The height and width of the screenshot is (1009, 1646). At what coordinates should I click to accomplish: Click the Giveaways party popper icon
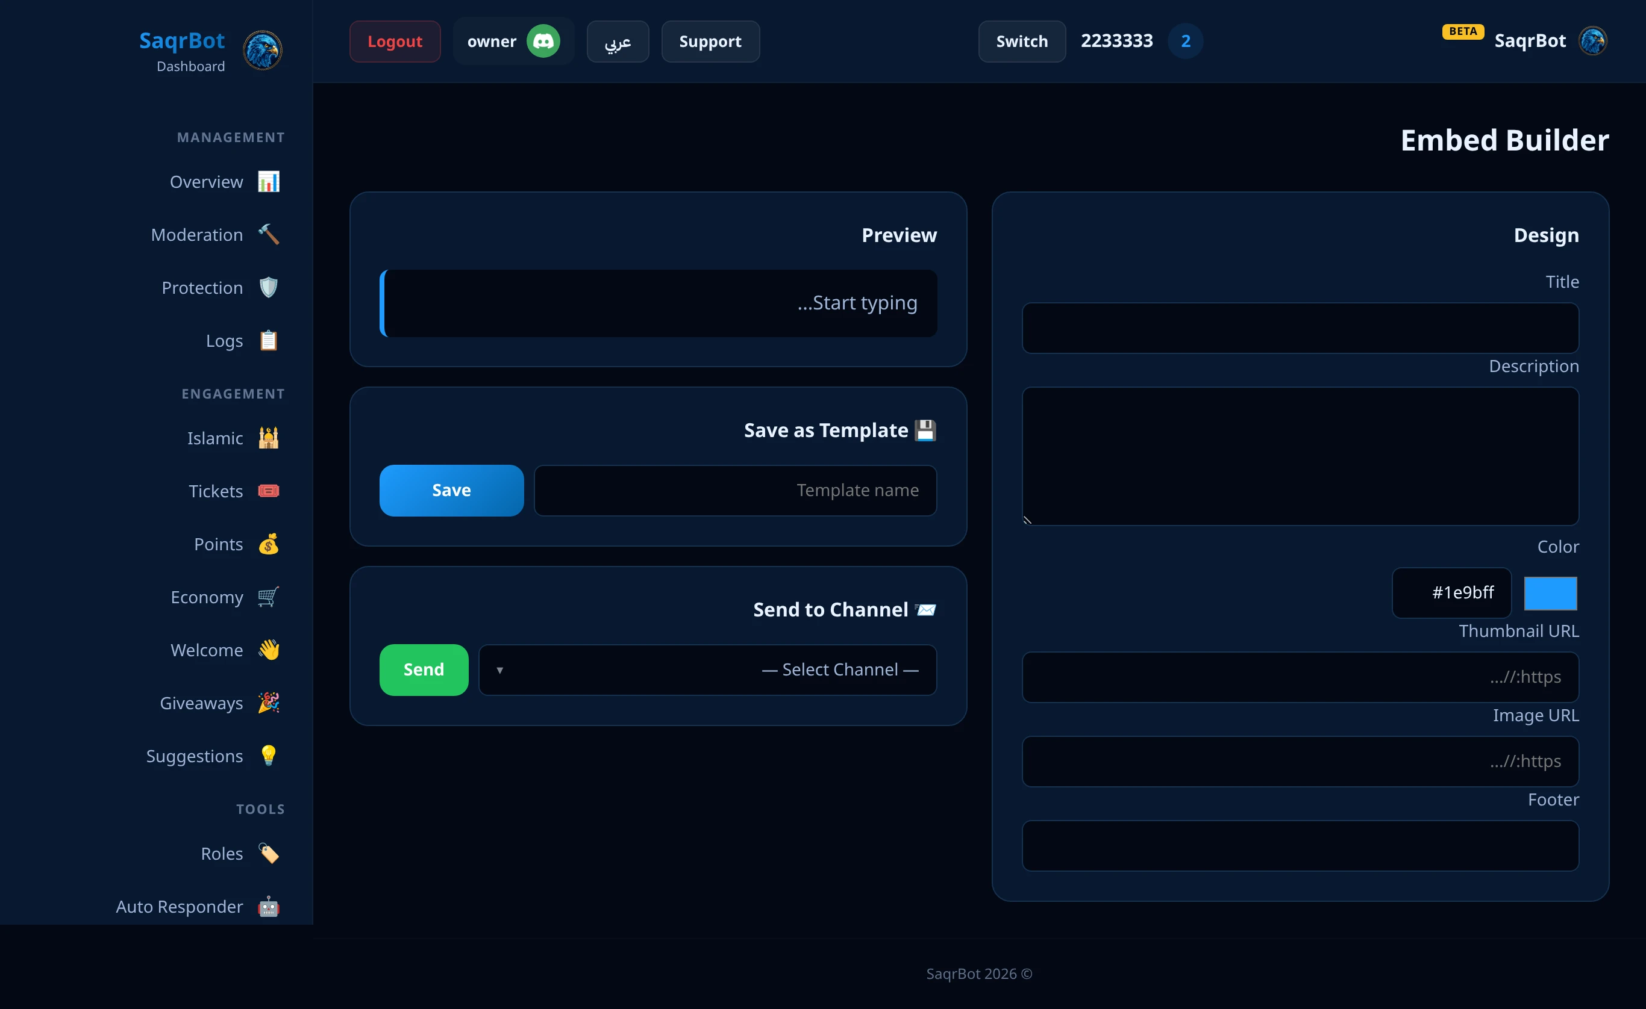269,703
